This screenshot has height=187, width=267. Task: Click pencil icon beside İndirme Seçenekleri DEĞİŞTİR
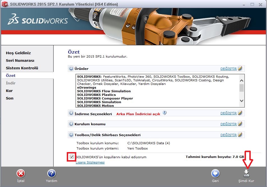240,113
